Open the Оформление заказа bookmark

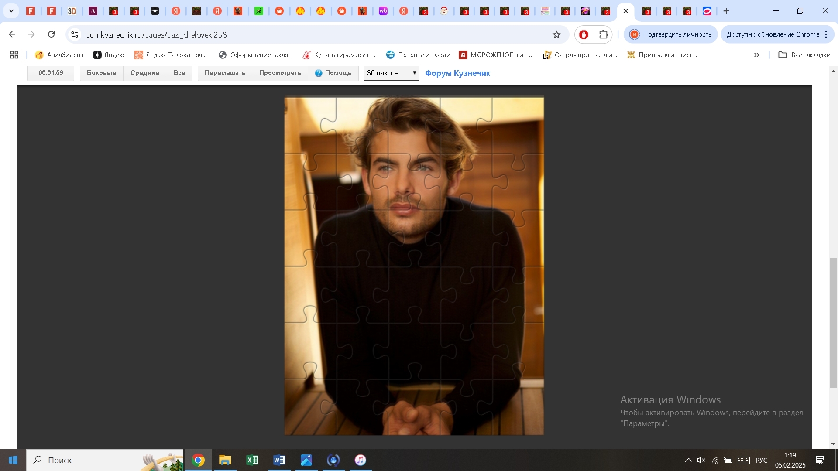(255, 55)
